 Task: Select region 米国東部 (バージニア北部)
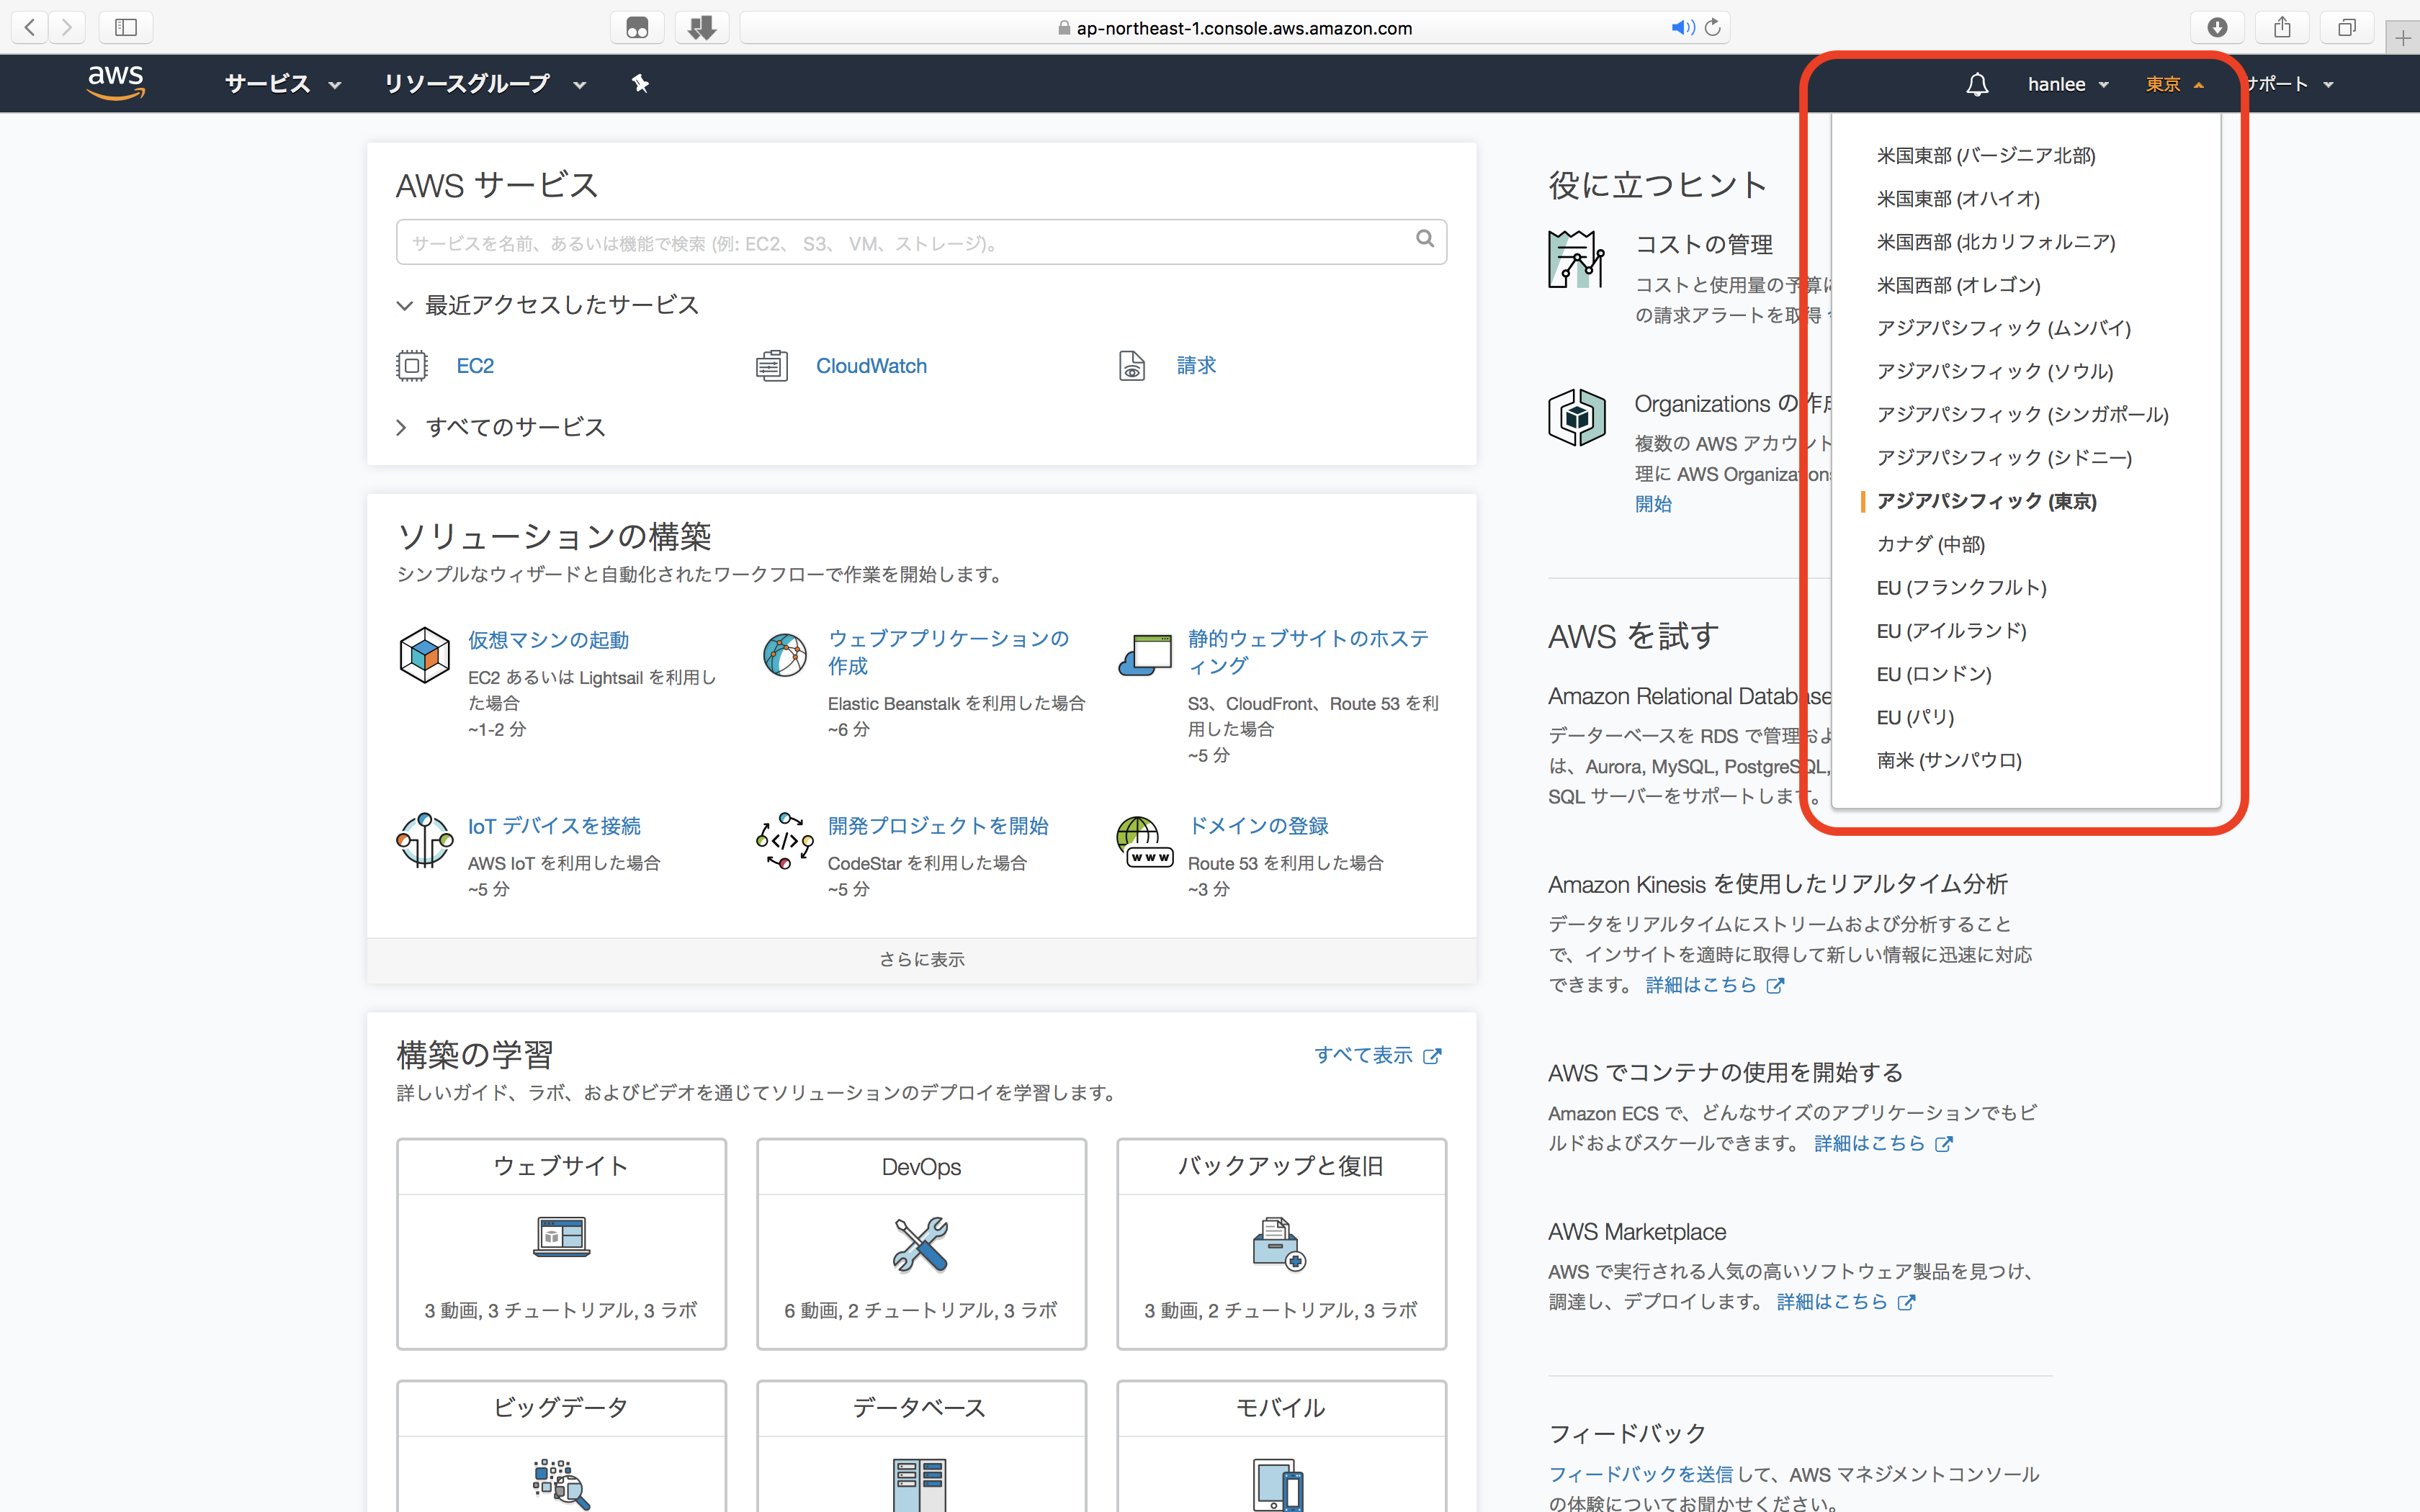[x=1985, y=155]
